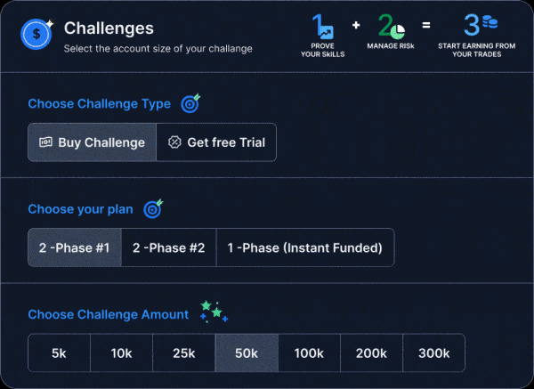534x389 pixels.
Task: Choose the 2 -Phase #2 plan
Action: click(x=169, y=247)
